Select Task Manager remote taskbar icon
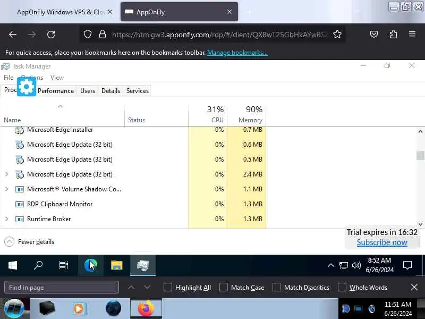 pos(143,265)
